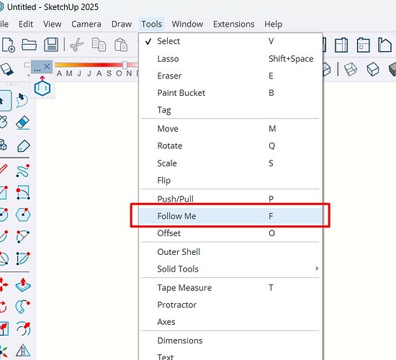Choose Axes in the Tools menu
Image resolution: width=396 pixels, height=360 pixels.
coord(230,322)
